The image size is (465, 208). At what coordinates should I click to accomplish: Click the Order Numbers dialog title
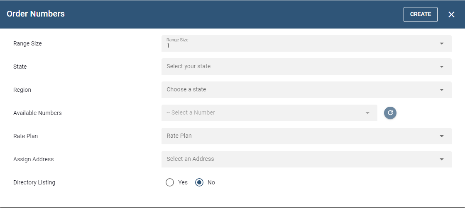36,14
